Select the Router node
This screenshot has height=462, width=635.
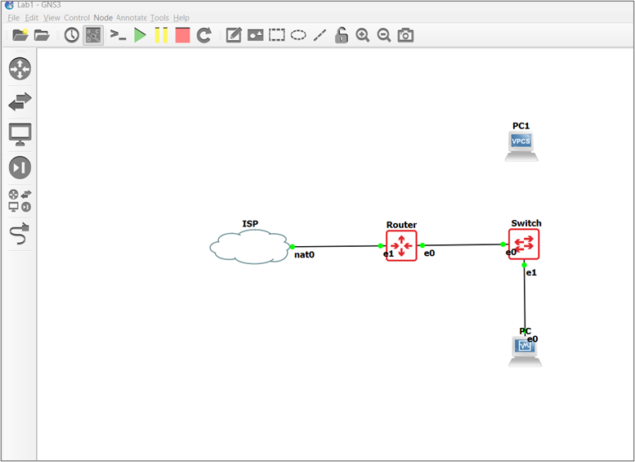(x=401, y=245)
